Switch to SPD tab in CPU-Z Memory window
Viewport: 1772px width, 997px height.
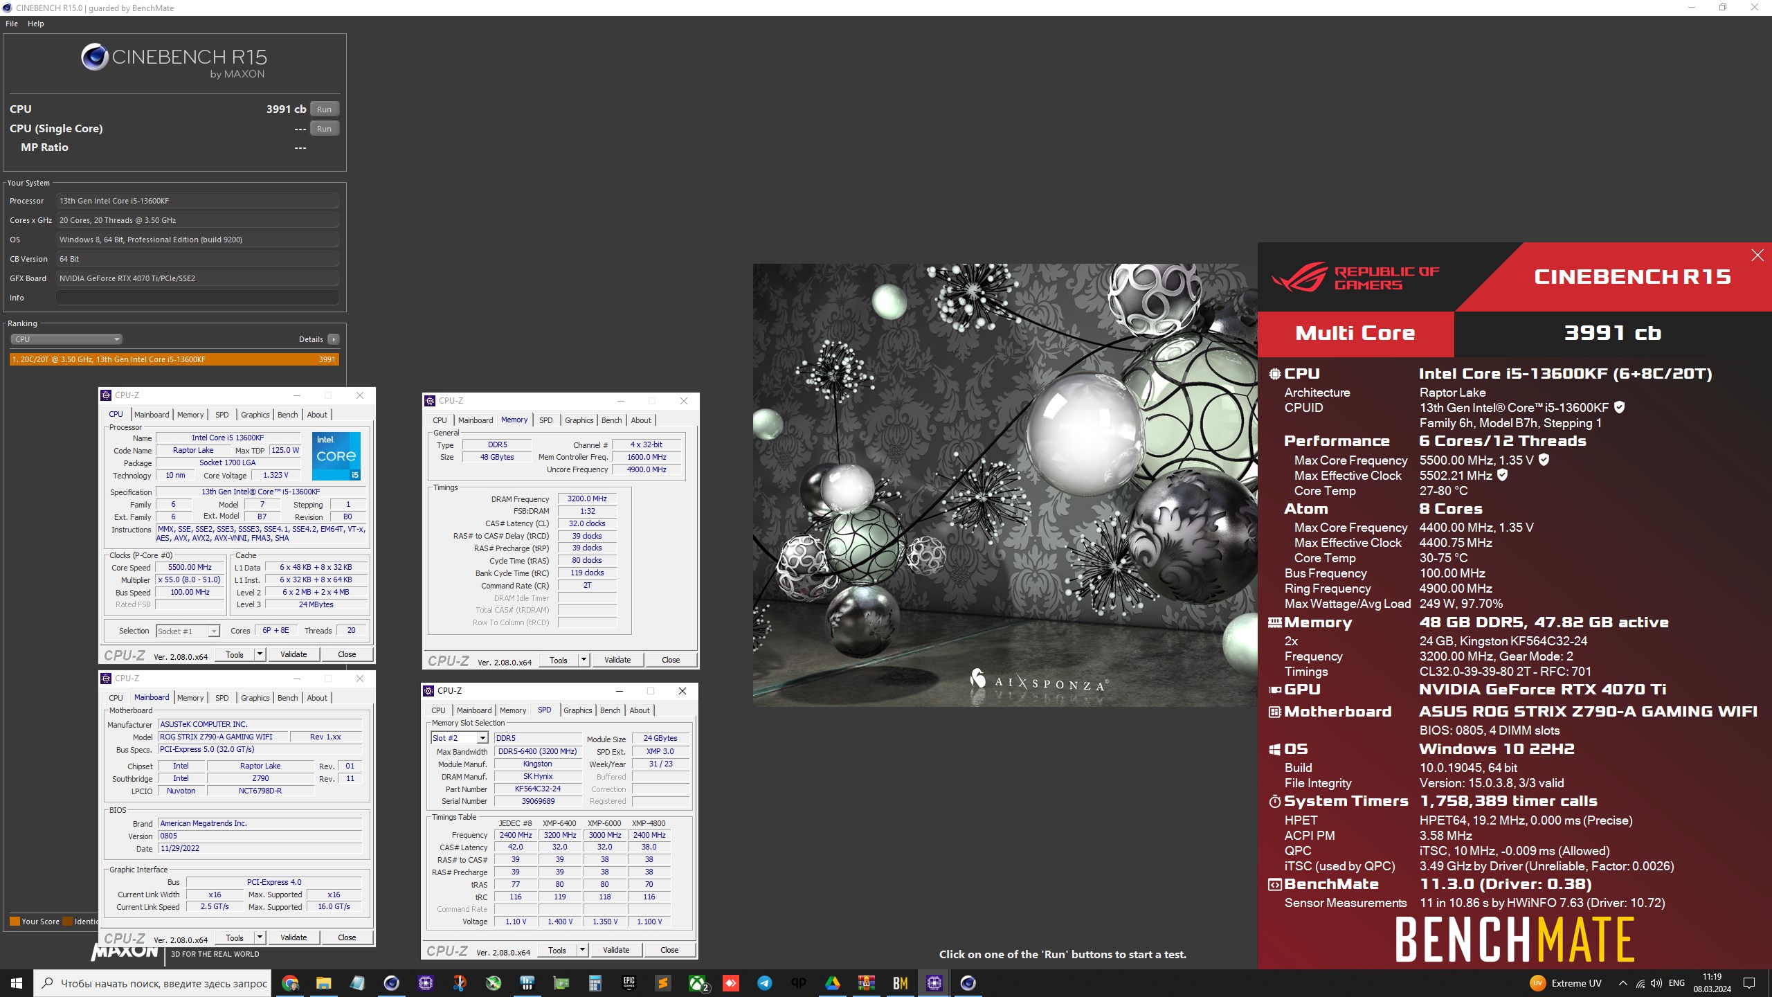coord(546,420)
